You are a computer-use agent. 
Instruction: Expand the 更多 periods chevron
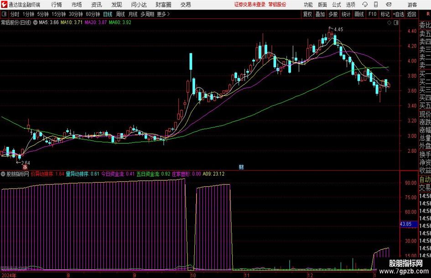[x=168, y=14]
